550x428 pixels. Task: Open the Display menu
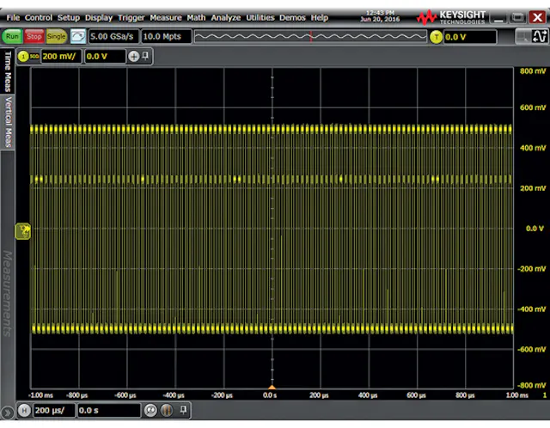coord(99,17)
